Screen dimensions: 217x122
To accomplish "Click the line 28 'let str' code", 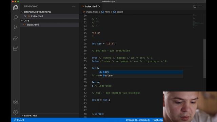I will coord(103,44).
